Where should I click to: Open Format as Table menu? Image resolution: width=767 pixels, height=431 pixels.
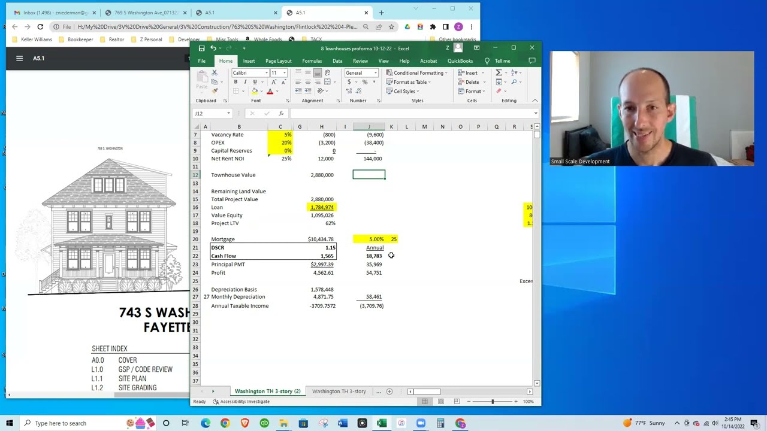[x=409, y=82]
